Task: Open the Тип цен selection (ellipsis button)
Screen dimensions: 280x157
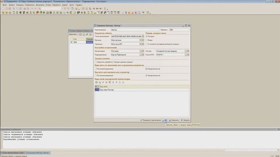Action: pos(186,51)
